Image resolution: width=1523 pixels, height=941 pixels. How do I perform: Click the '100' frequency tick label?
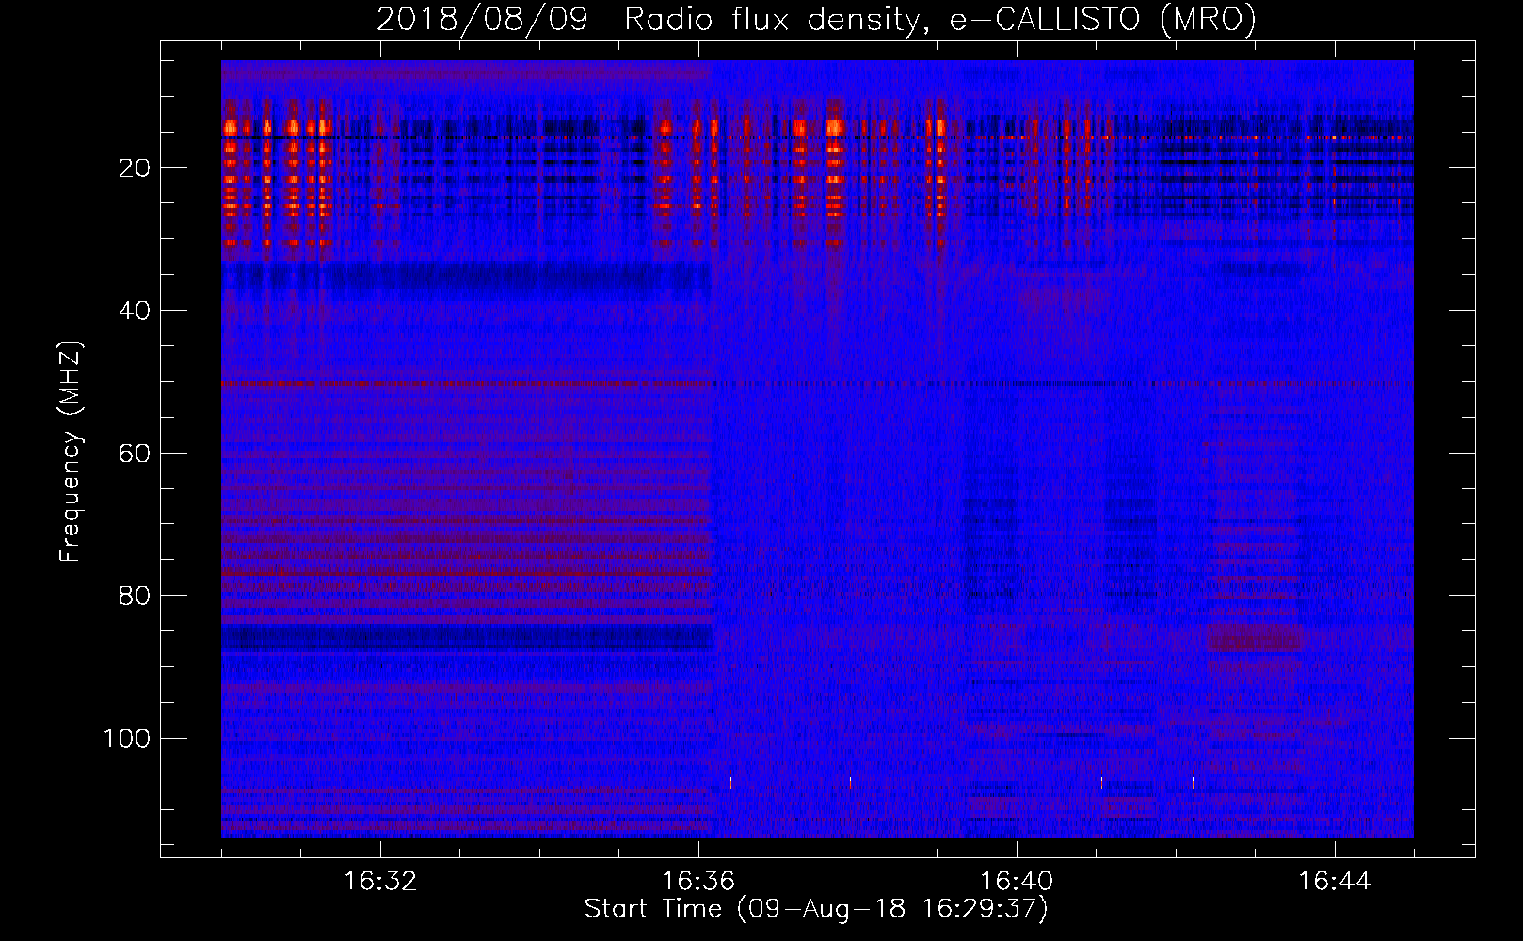click(127, 739)
